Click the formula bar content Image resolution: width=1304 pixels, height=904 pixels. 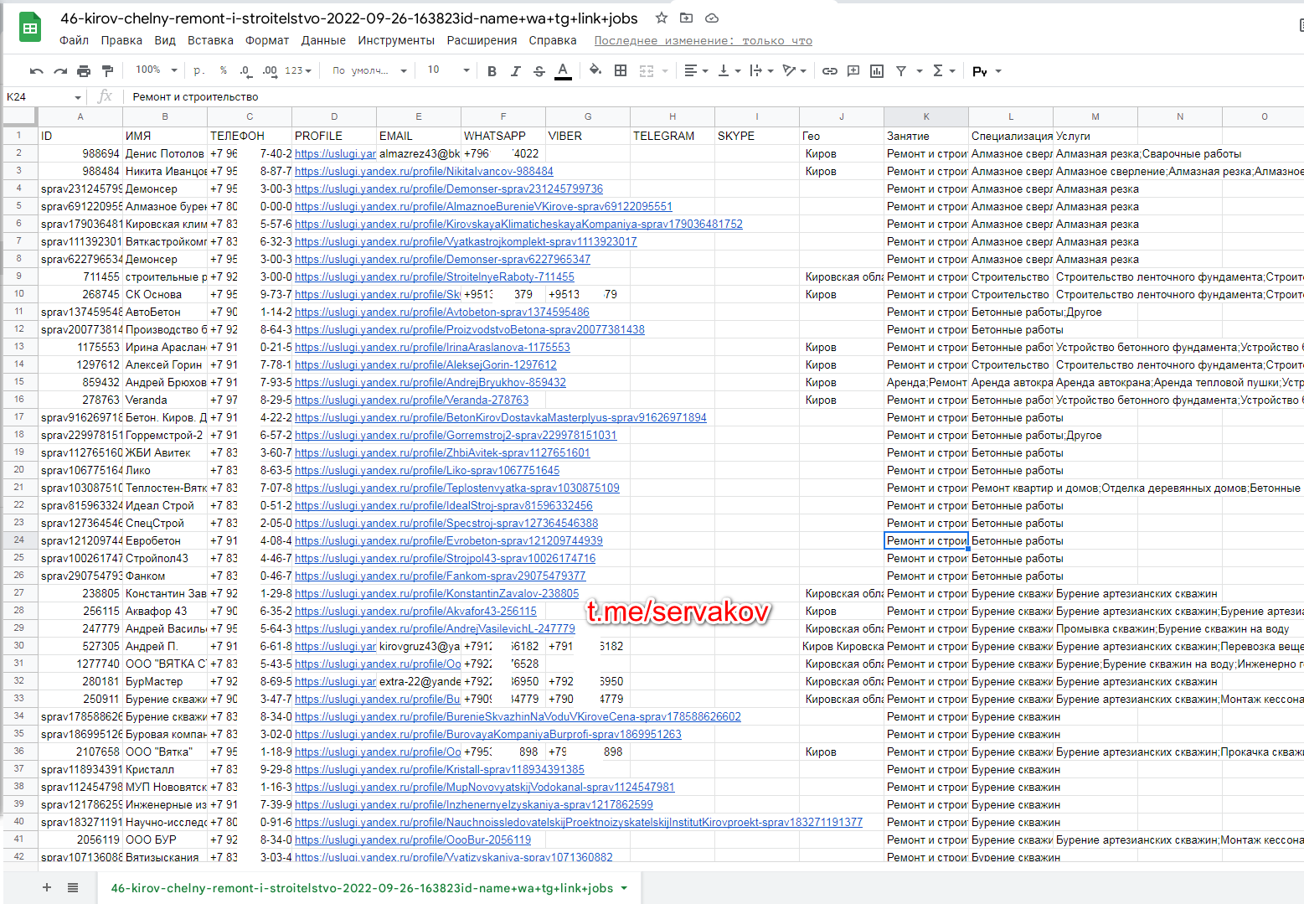click(x=195, y=97)
